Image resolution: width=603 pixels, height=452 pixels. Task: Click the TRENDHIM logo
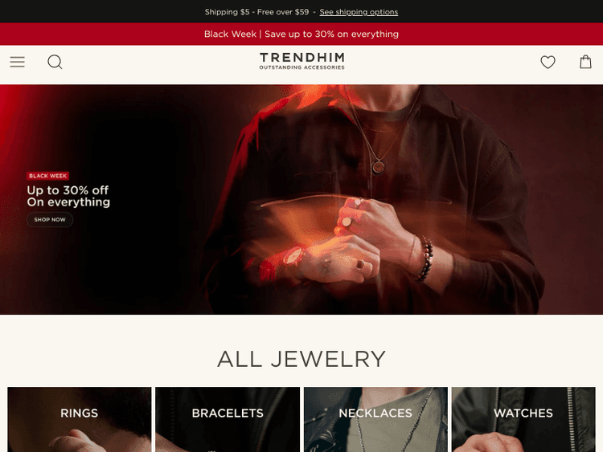pos(301,61)
